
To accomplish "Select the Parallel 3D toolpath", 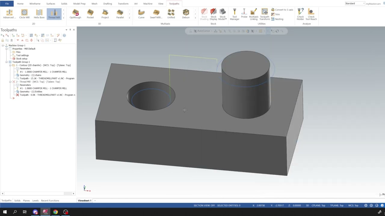I will (120, 14).
